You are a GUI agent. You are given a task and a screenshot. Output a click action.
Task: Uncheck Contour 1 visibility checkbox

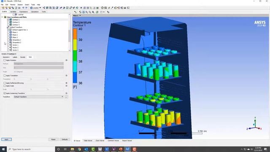(8, 20)
